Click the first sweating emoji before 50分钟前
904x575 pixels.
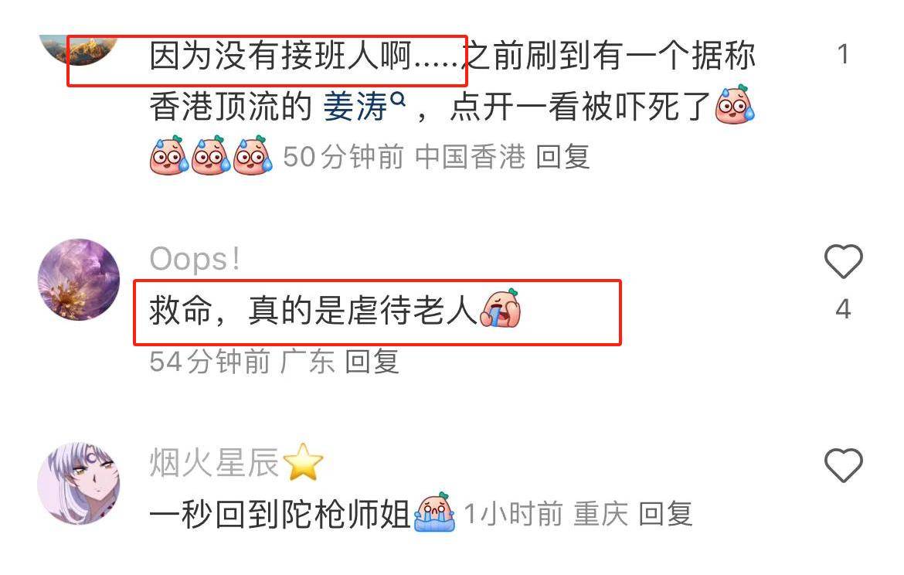click(x=169, y=155)
